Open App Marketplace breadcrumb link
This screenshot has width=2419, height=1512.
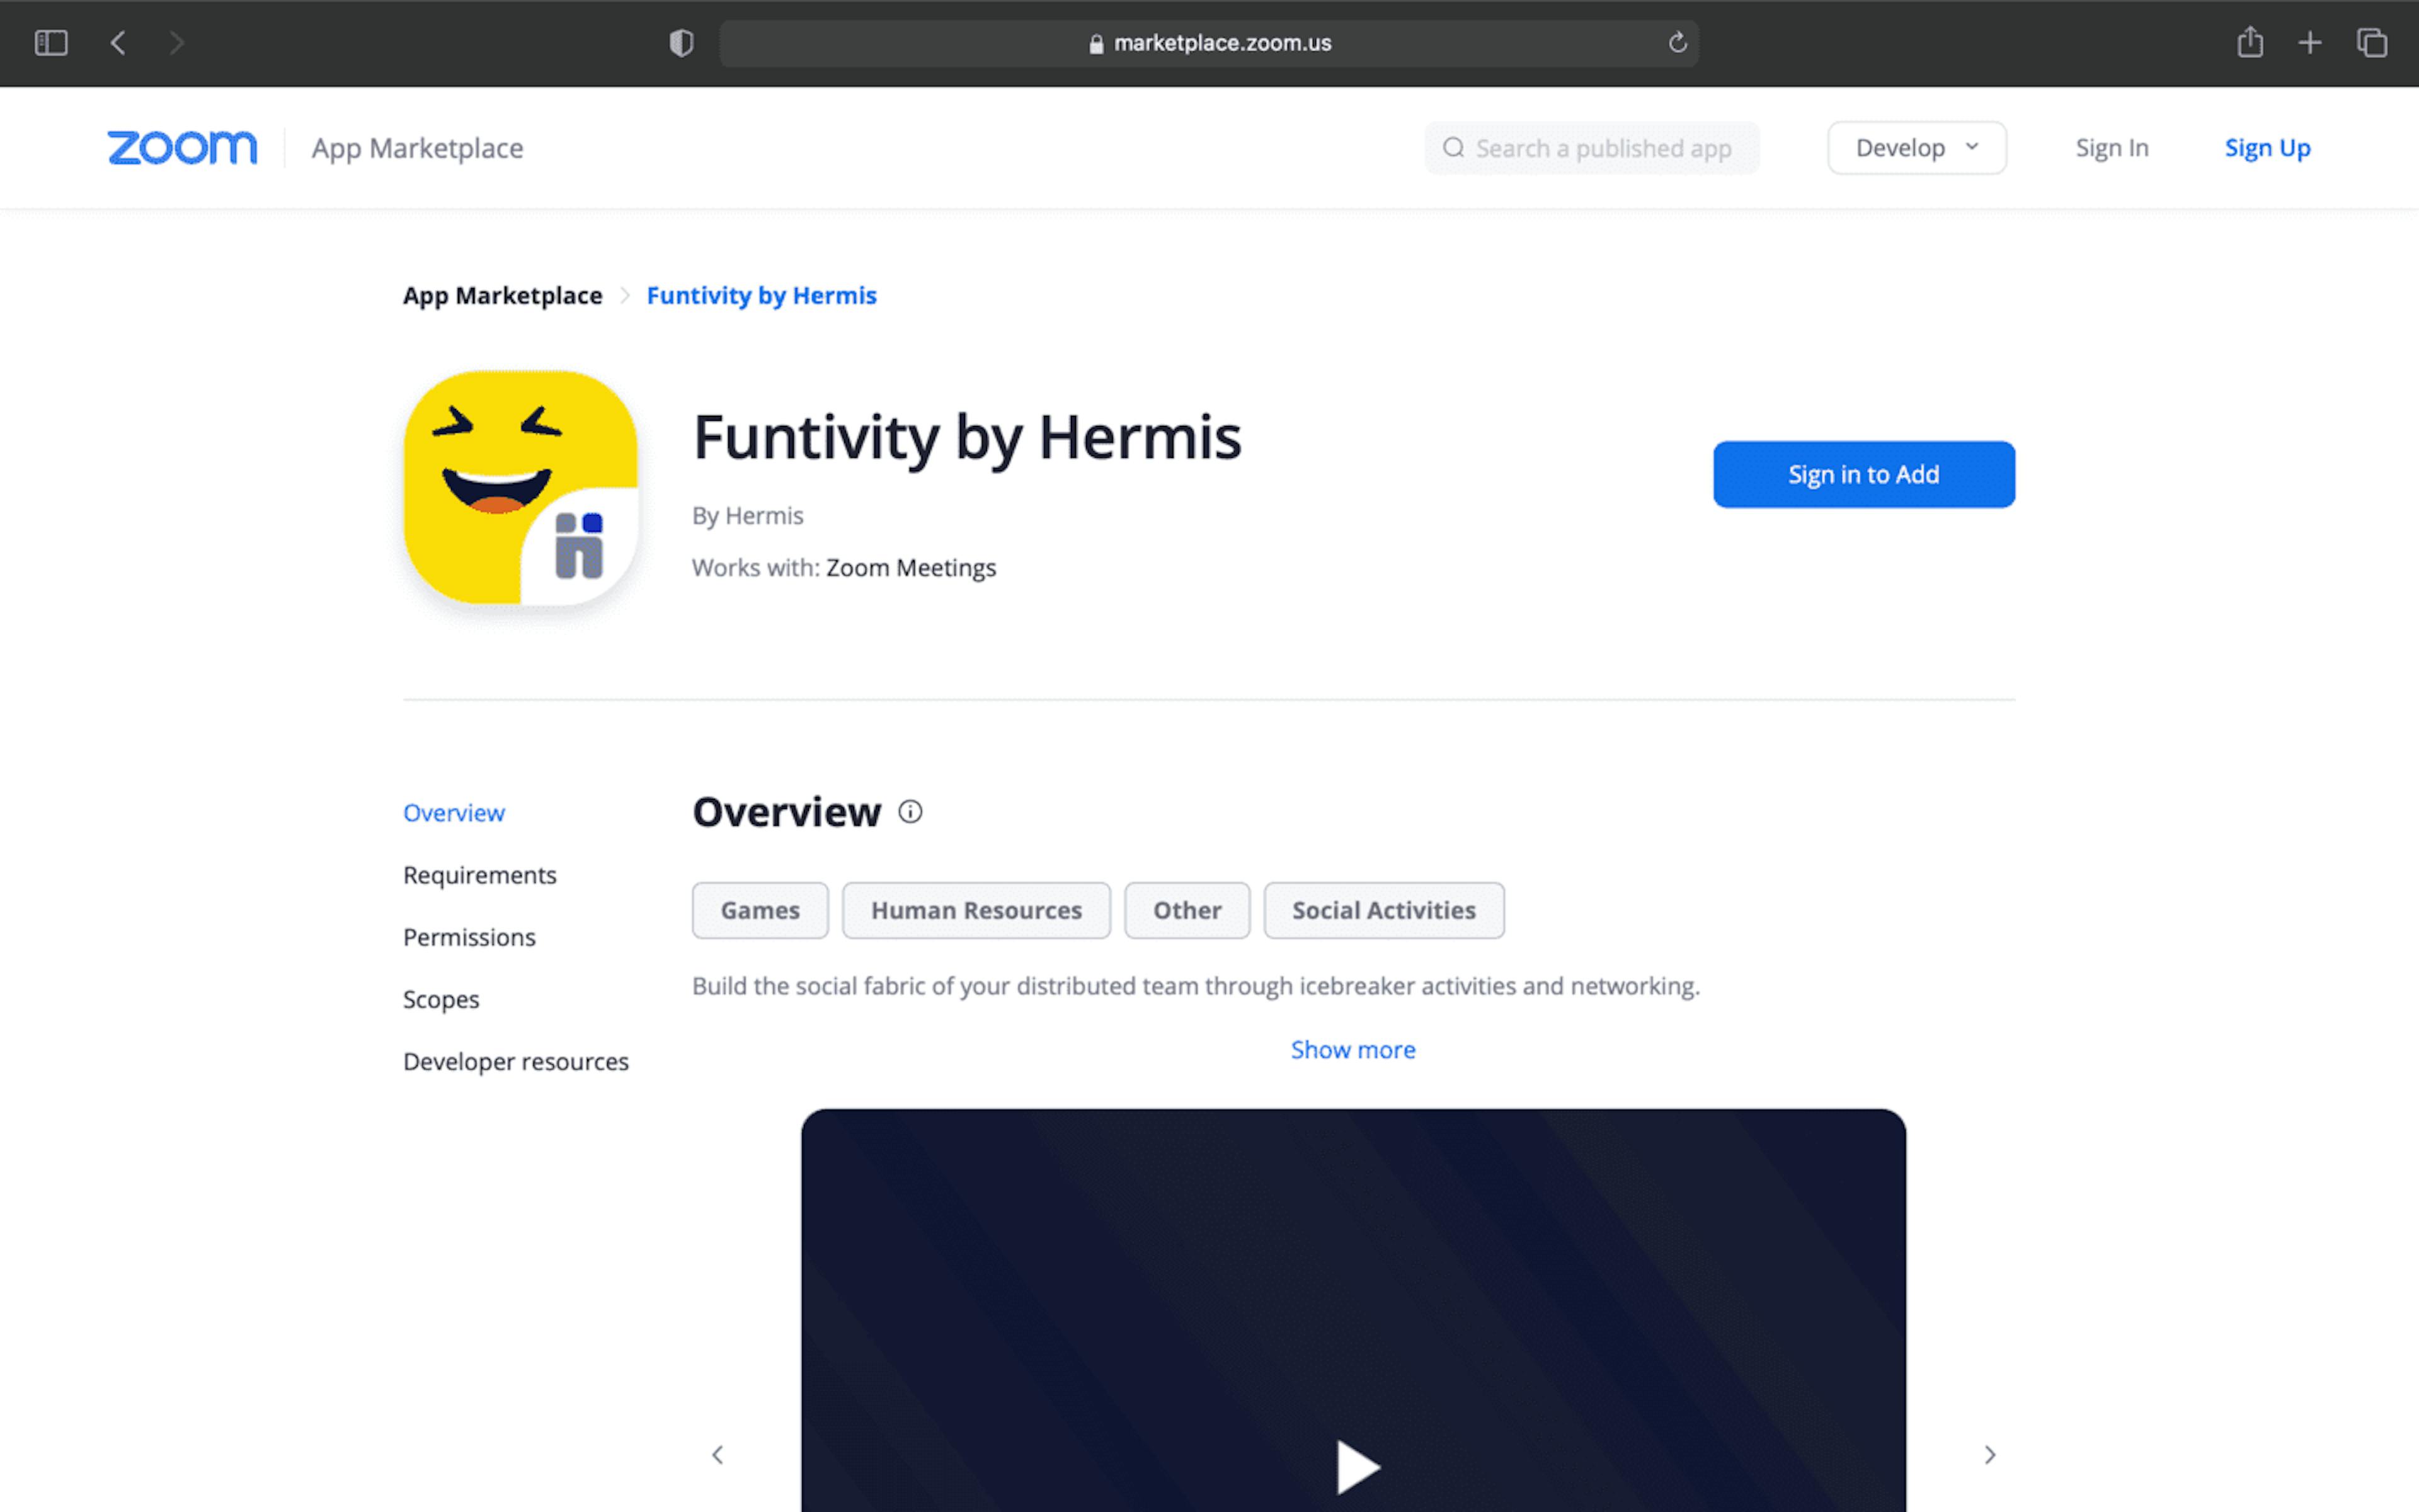pyautogui.click(x=502, y=296)
